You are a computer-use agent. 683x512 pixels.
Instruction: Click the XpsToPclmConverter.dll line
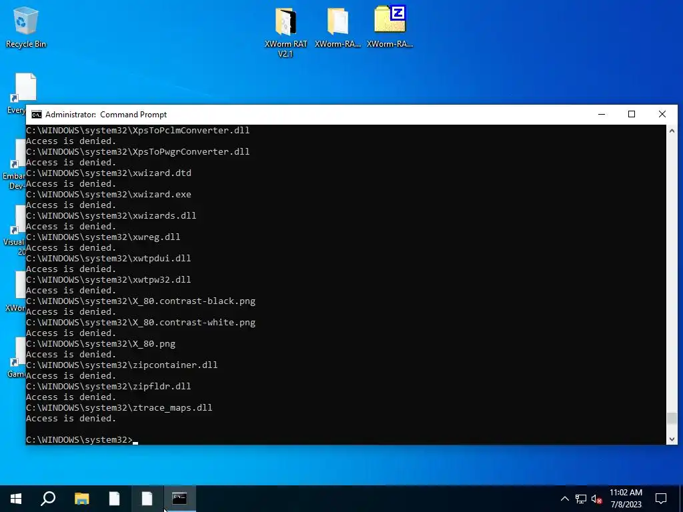(137, 130)
